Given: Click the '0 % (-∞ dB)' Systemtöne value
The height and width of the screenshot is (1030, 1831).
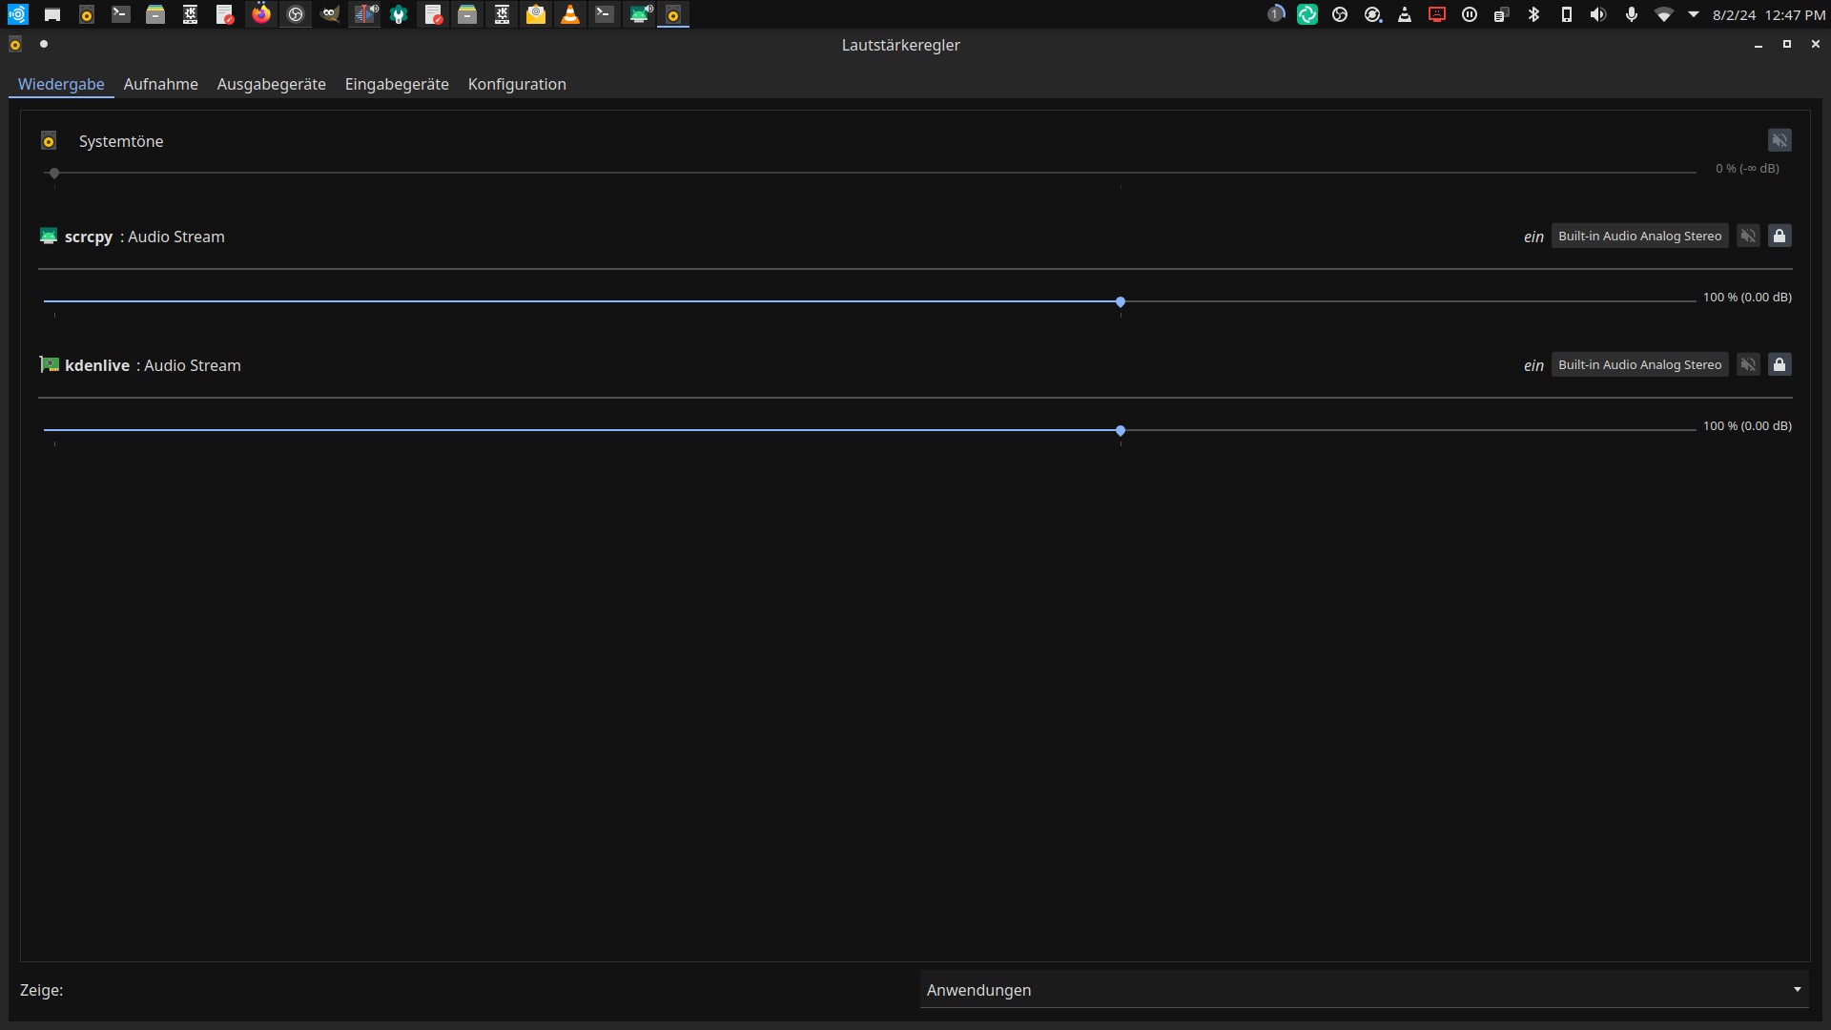Looking at the screenshot, I should coord(1747,168).
